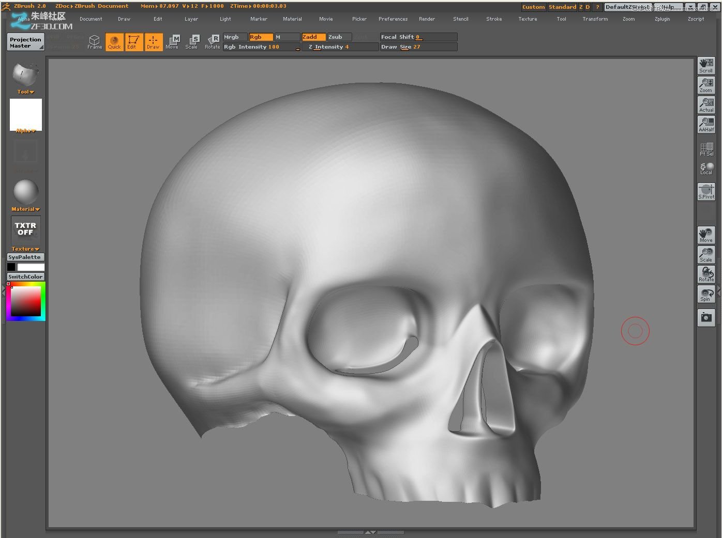Click the snapshot camera icon

click(x=705, y=317)
